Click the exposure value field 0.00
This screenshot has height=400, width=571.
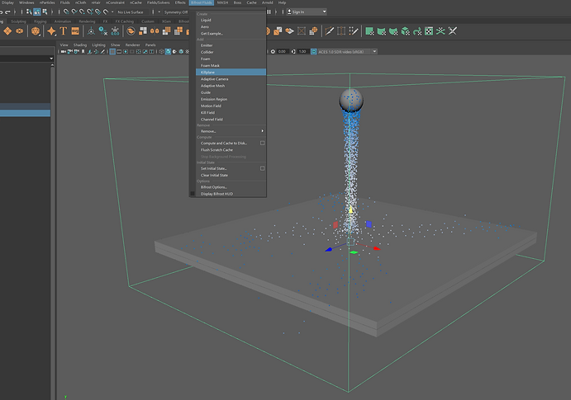coord(283,52)
